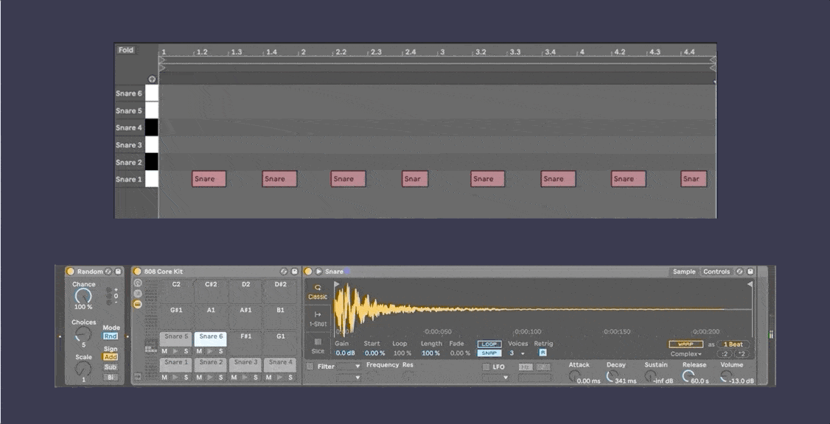This screenshot has width=830, height=424.
Task: Click the Scale knob
Action: pos(83,369)
